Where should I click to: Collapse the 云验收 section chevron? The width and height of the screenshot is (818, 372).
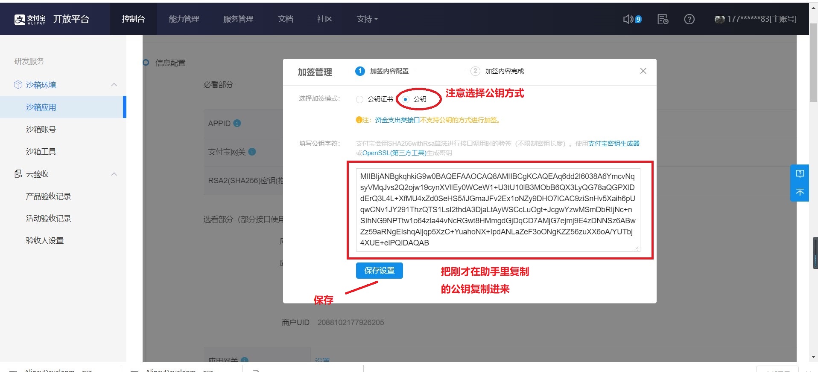(x=114, y=174)
